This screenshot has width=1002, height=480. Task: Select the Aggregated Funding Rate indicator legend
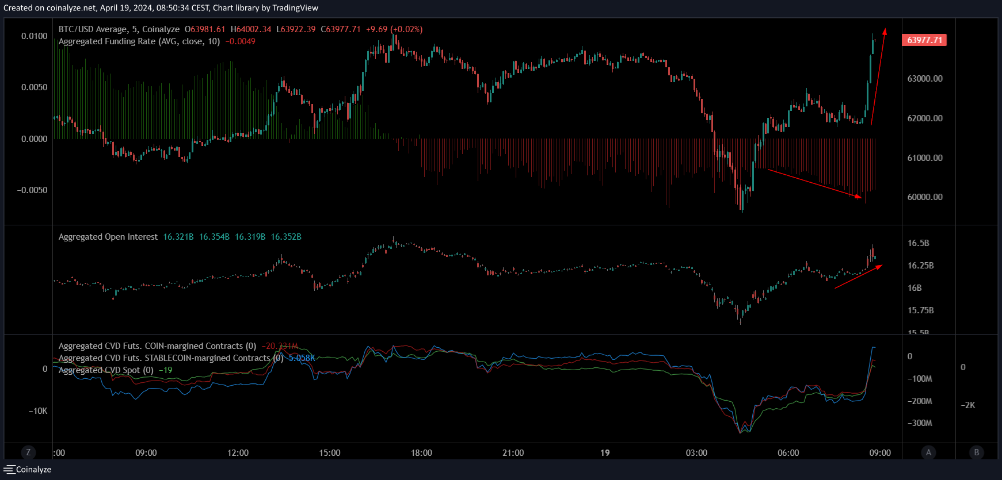pyautogui.click(x=139, y=41)
